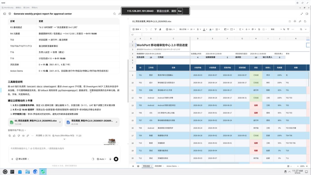
Task: Click the Esc key button in fullscreen notice
Action: (180, 11)
